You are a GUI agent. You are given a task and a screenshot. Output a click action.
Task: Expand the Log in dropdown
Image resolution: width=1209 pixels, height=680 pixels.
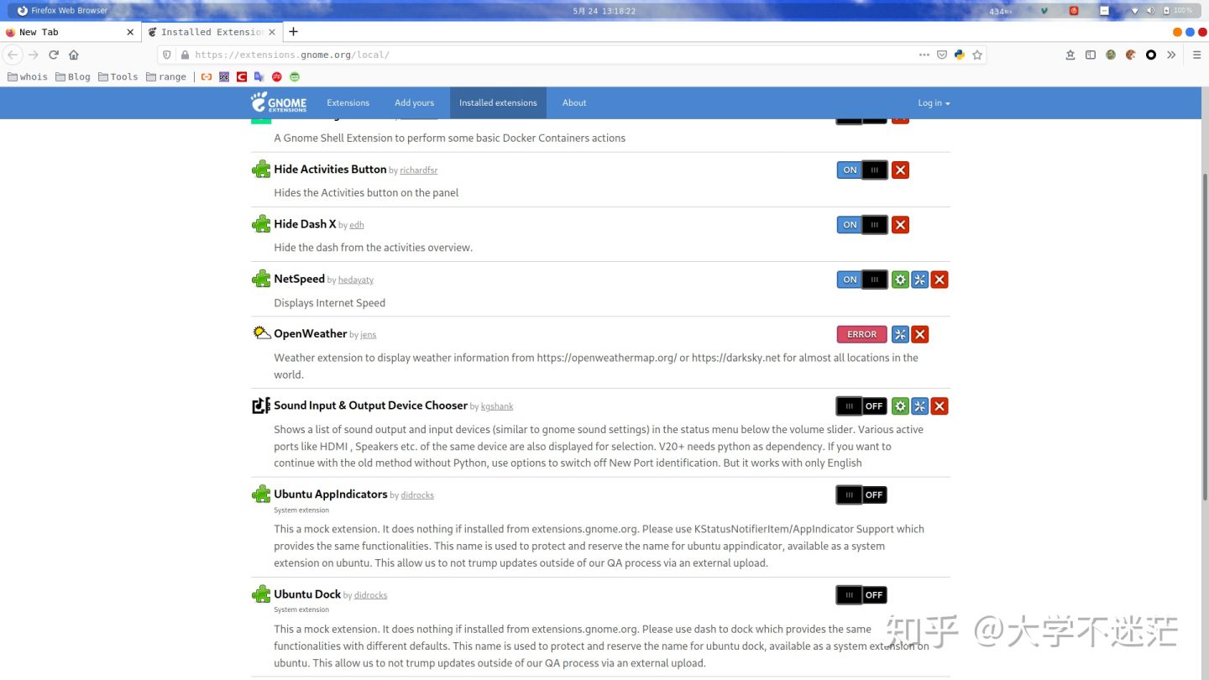[934, 102]
